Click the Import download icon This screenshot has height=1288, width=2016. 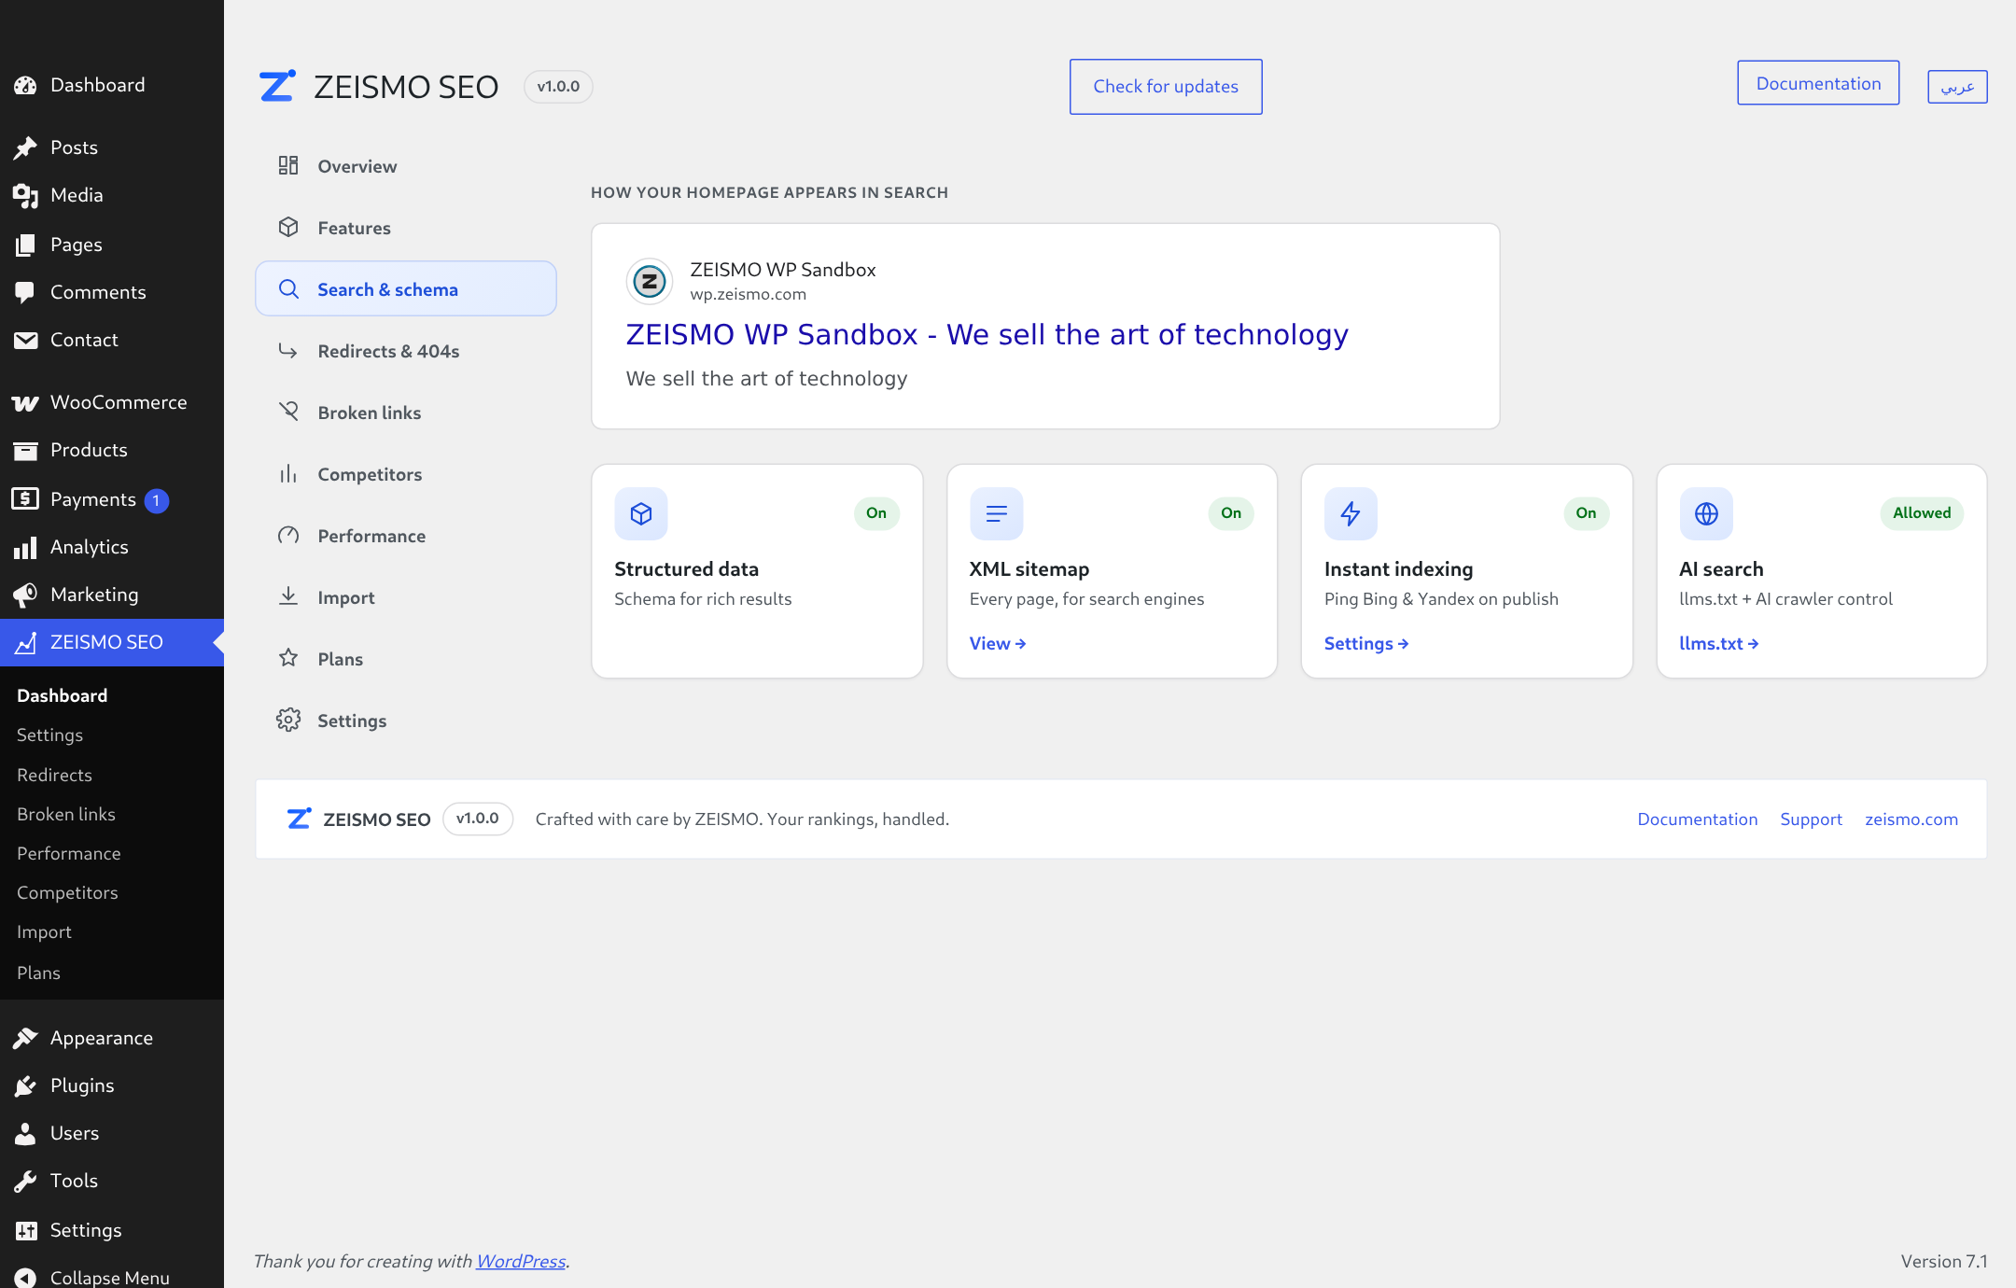288,596
